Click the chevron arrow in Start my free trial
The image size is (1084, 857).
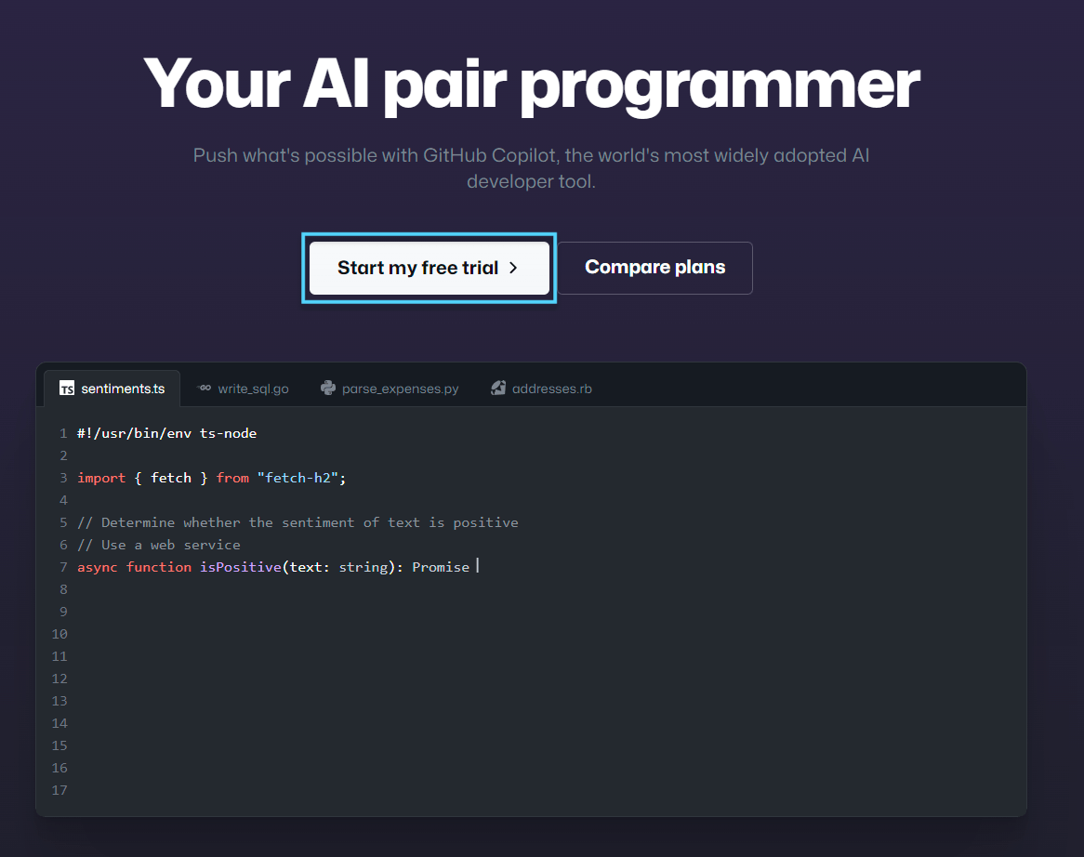(513, 268)
